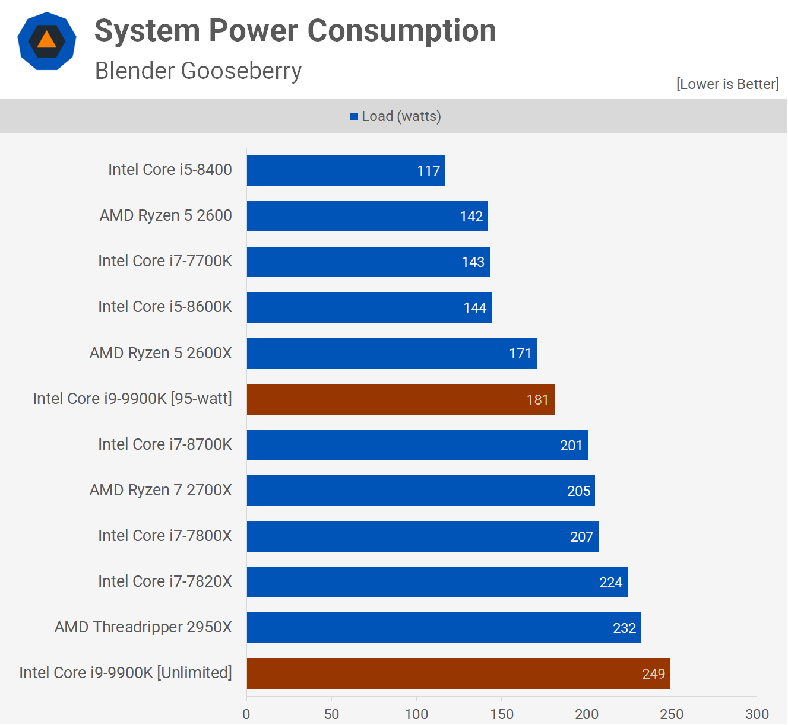Click the 'Intel Core i9-9900K [Unlimited]' label

[125, 673]
